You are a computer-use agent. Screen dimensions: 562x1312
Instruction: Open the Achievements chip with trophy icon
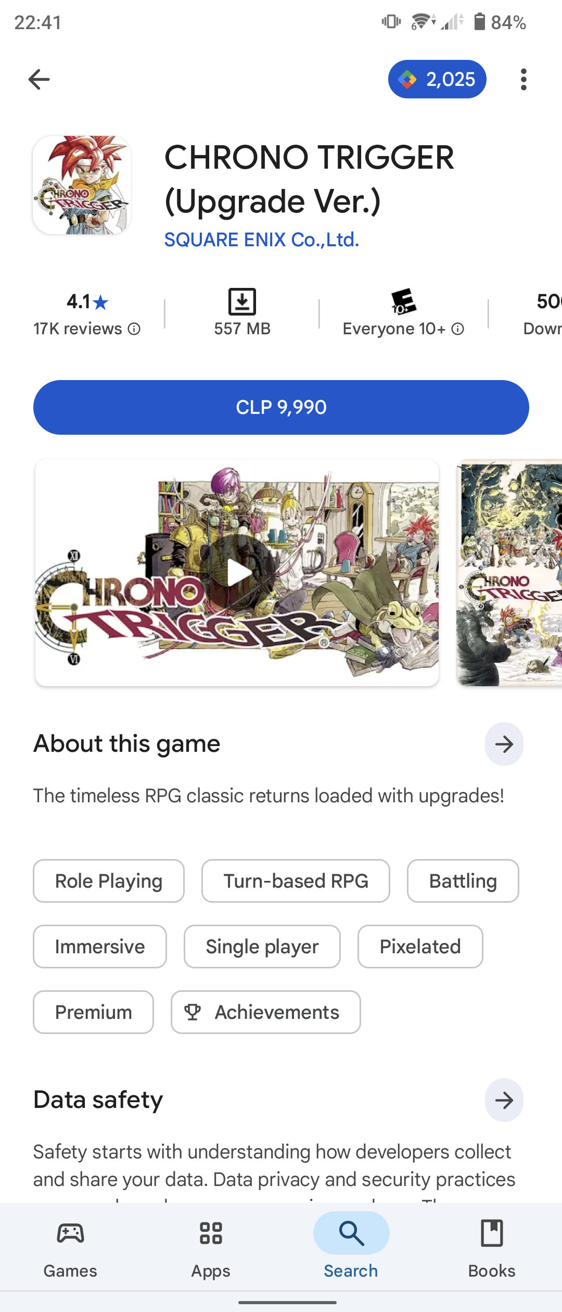pyautogui.click(x=266, y=1012)
